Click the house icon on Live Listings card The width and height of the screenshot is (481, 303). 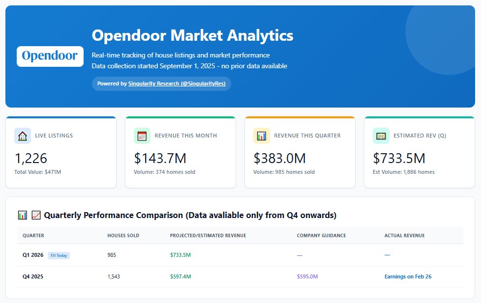[x=23, y=136]
